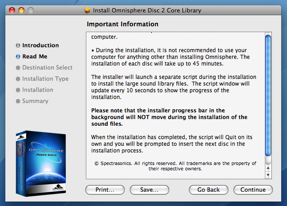Click the scroll down arrow
This screenshot has width=287, height=206.
click(268, 175)
